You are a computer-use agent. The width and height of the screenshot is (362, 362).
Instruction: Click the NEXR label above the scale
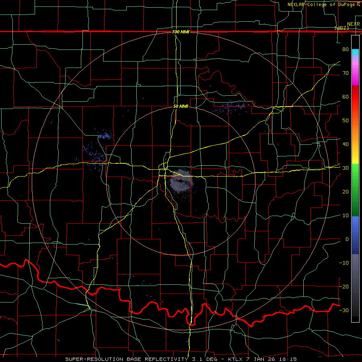coord(353,24)
